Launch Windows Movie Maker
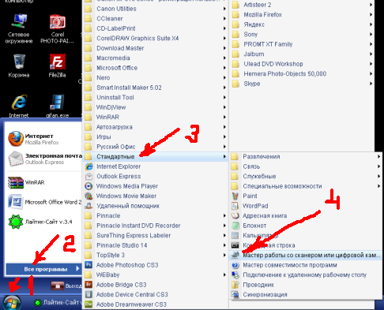Viewport: 384px width, 310px height. (x=156, y=196)
